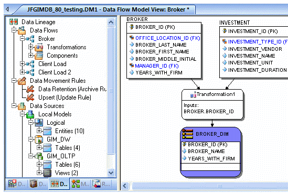Click the Local Models icon
This screenshot has height=195, width=288.
pos(30,114)
